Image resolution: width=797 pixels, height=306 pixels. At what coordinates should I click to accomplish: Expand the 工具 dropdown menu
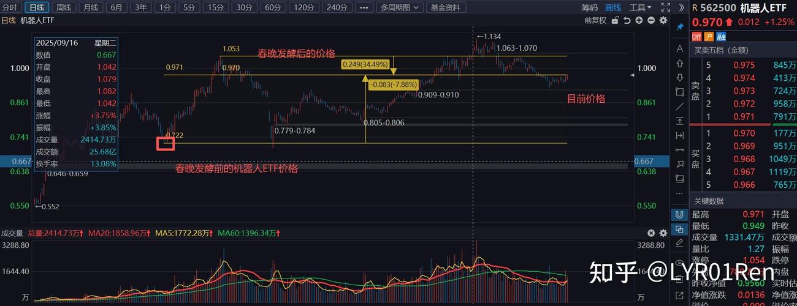641,7
